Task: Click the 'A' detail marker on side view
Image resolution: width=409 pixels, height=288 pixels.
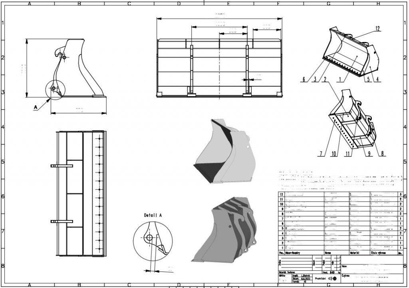Action: point(36,107)
